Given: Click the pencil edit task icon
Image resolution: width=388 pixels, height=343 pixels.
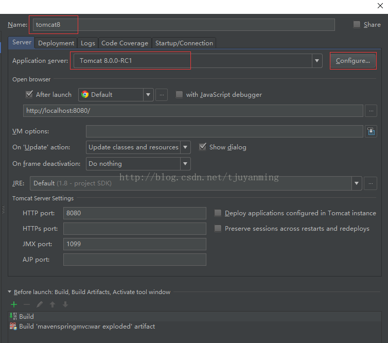Looking at the screenshot, I should click(40, 304).
